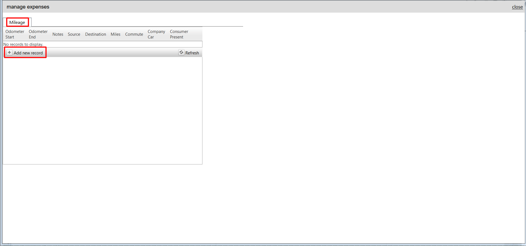Image resolution: width=526 pixels, height=246 pixels.
Task: Click the Destination column header
Action: pos(96,34)
